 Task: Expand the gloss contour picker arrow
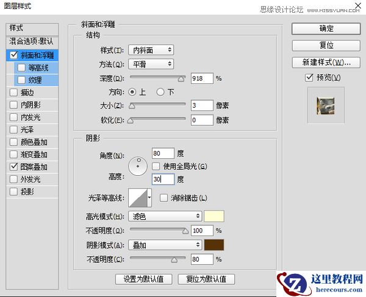point(149,198)
